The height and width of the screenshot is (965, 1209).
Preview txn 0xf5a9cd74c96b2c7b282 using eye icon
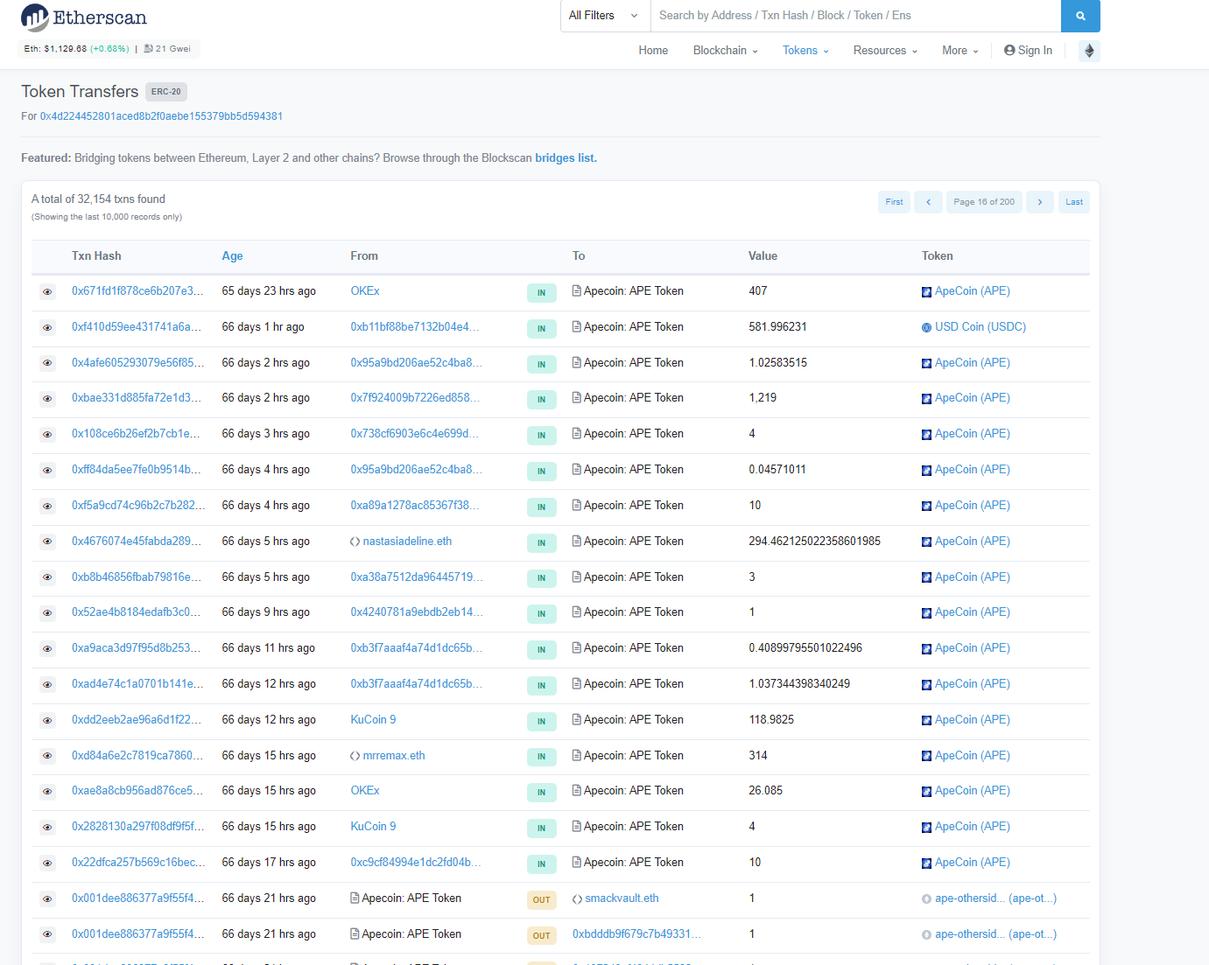pos(47,507)
